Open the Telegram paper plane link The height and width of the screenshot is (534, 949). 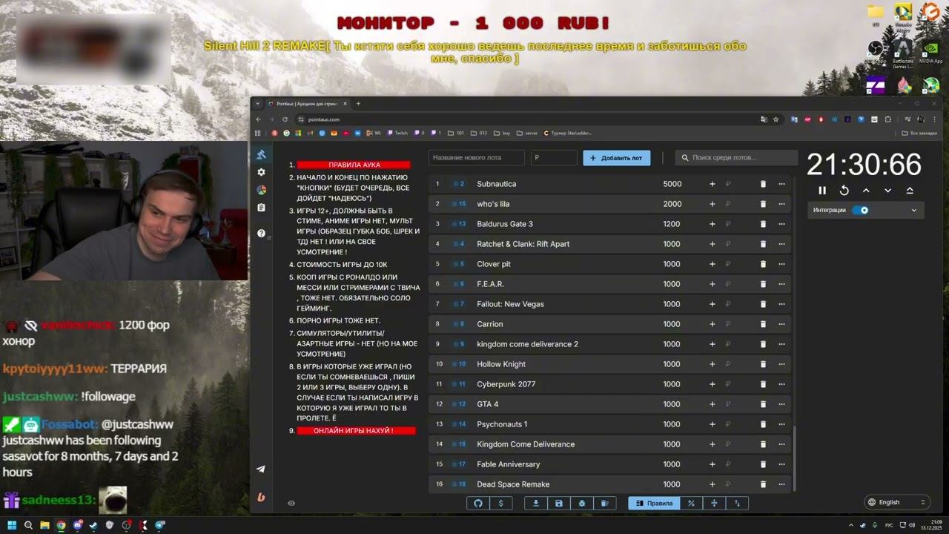click(x=261, y=469)
